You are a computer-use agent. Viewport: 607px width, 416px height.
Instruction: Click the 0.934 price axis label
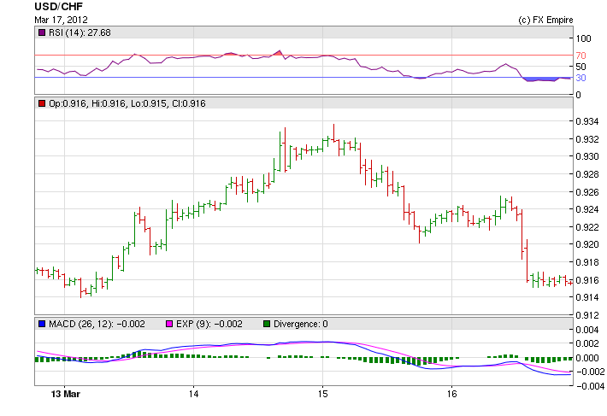coord(586,122)
